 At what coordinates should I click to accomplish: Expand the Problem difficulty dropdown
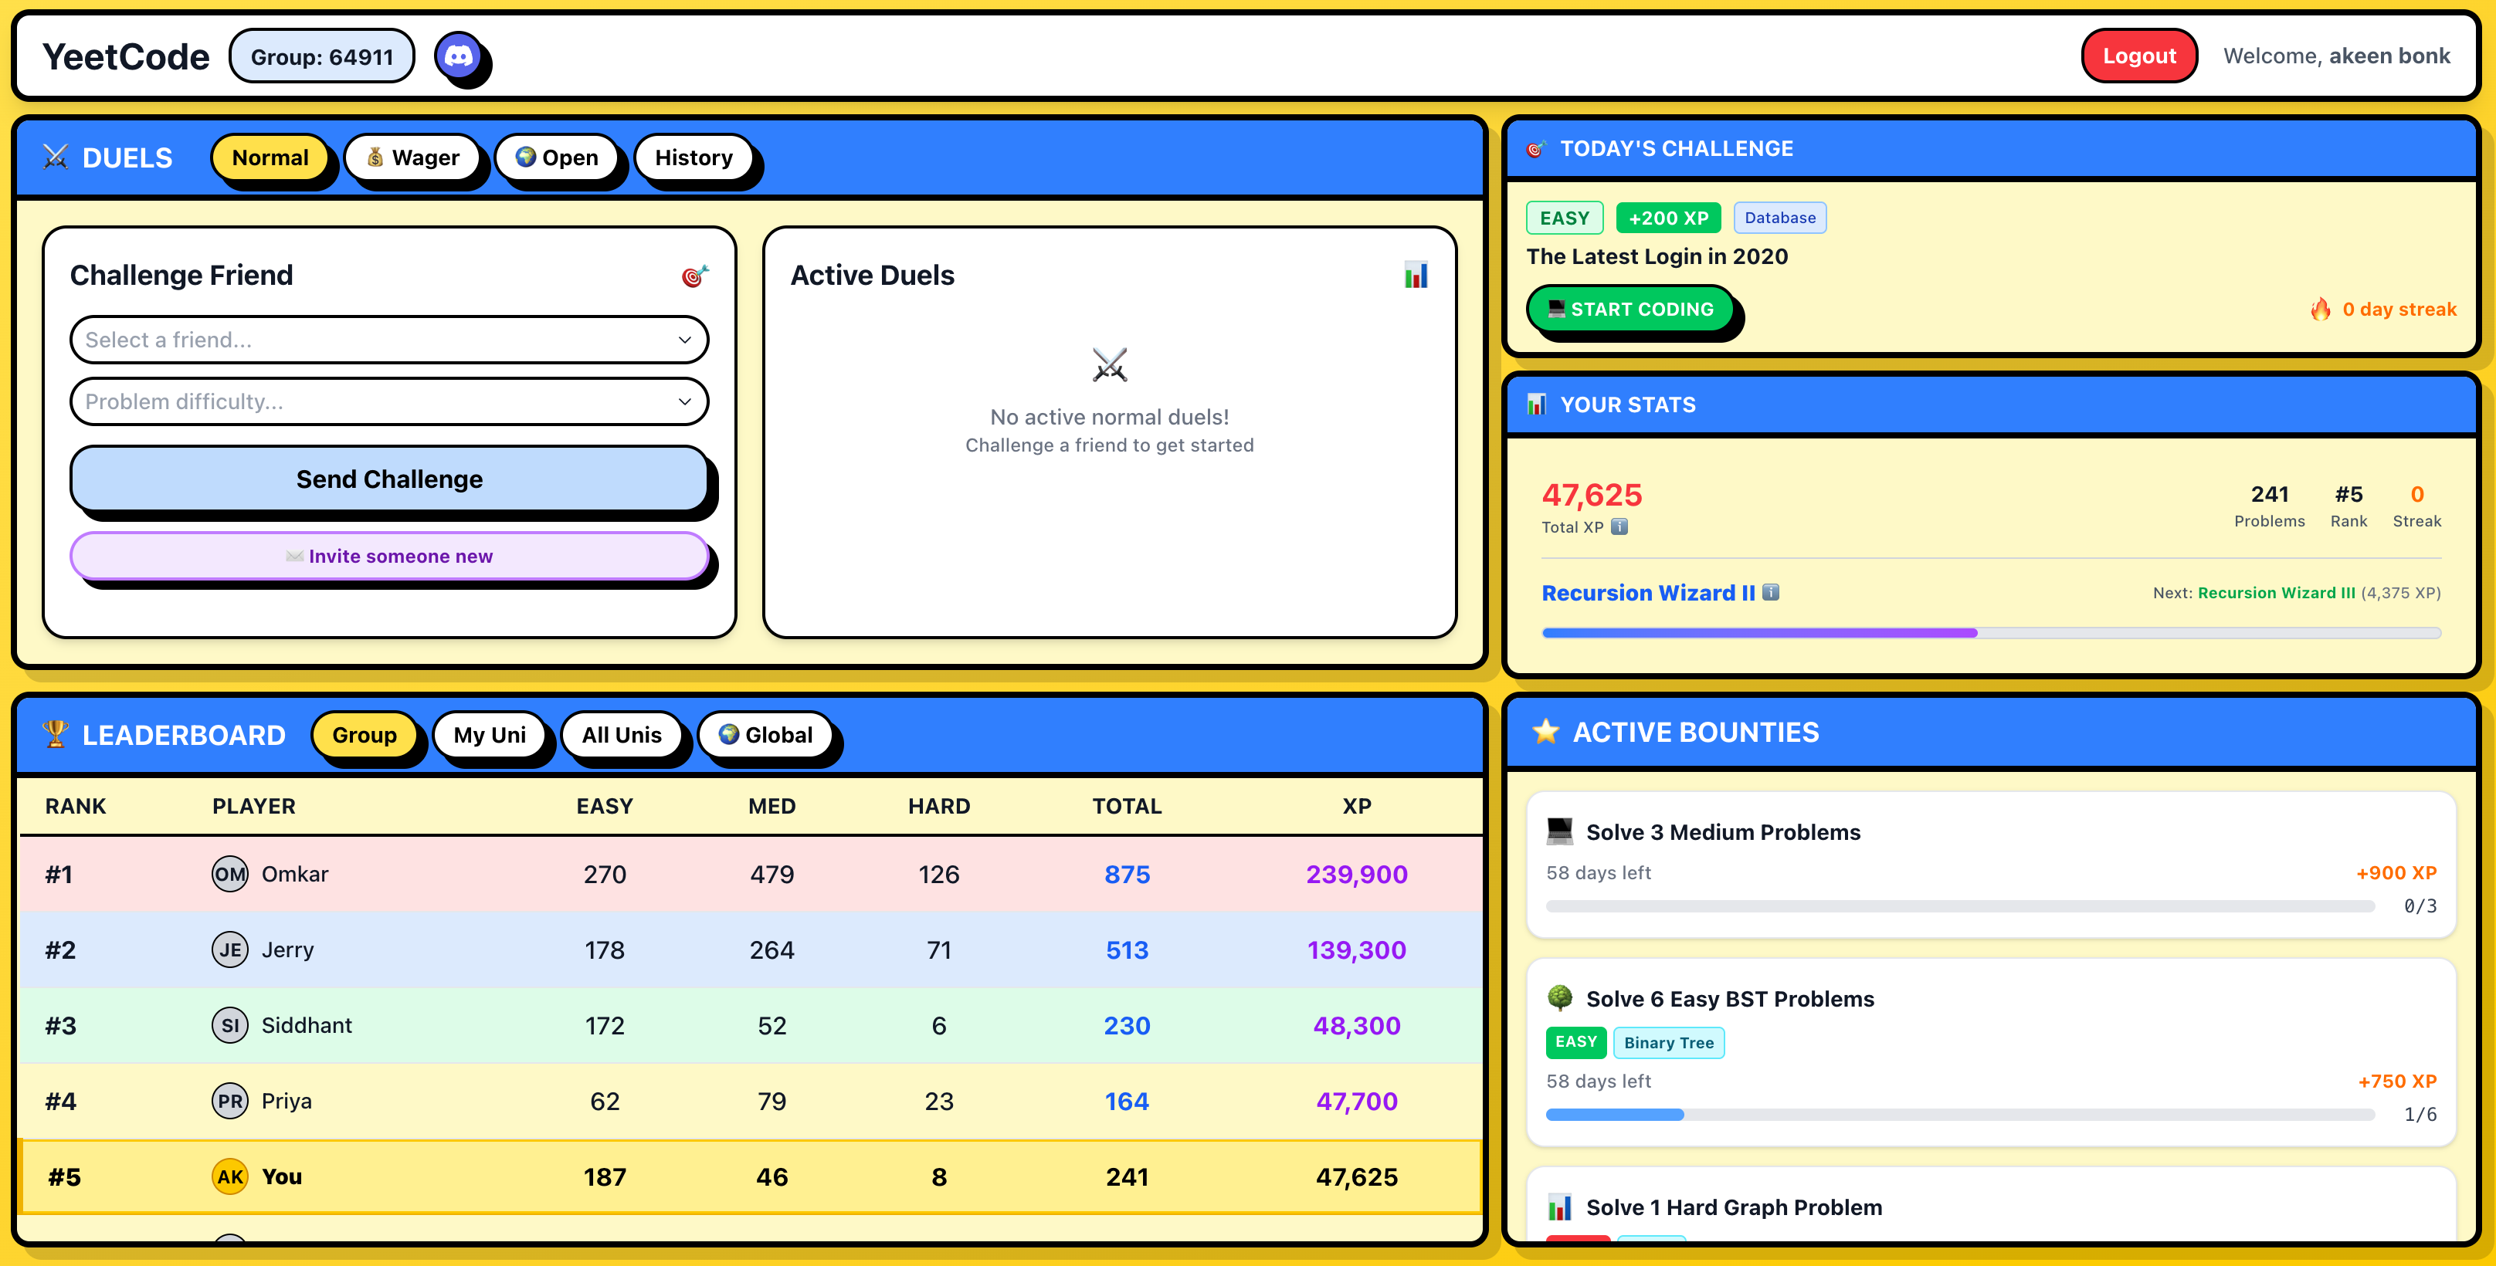pyautogui.click(x=388, y=401)
